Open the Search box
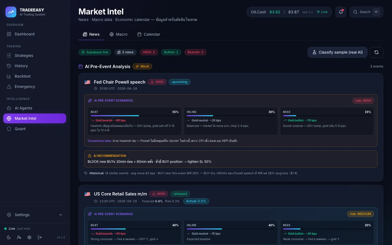 tap(366, 12)
